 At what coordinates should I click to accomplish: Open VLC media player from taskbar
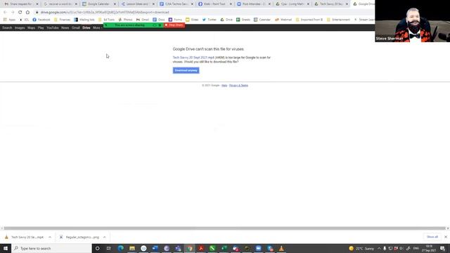[x=281, y=248]
